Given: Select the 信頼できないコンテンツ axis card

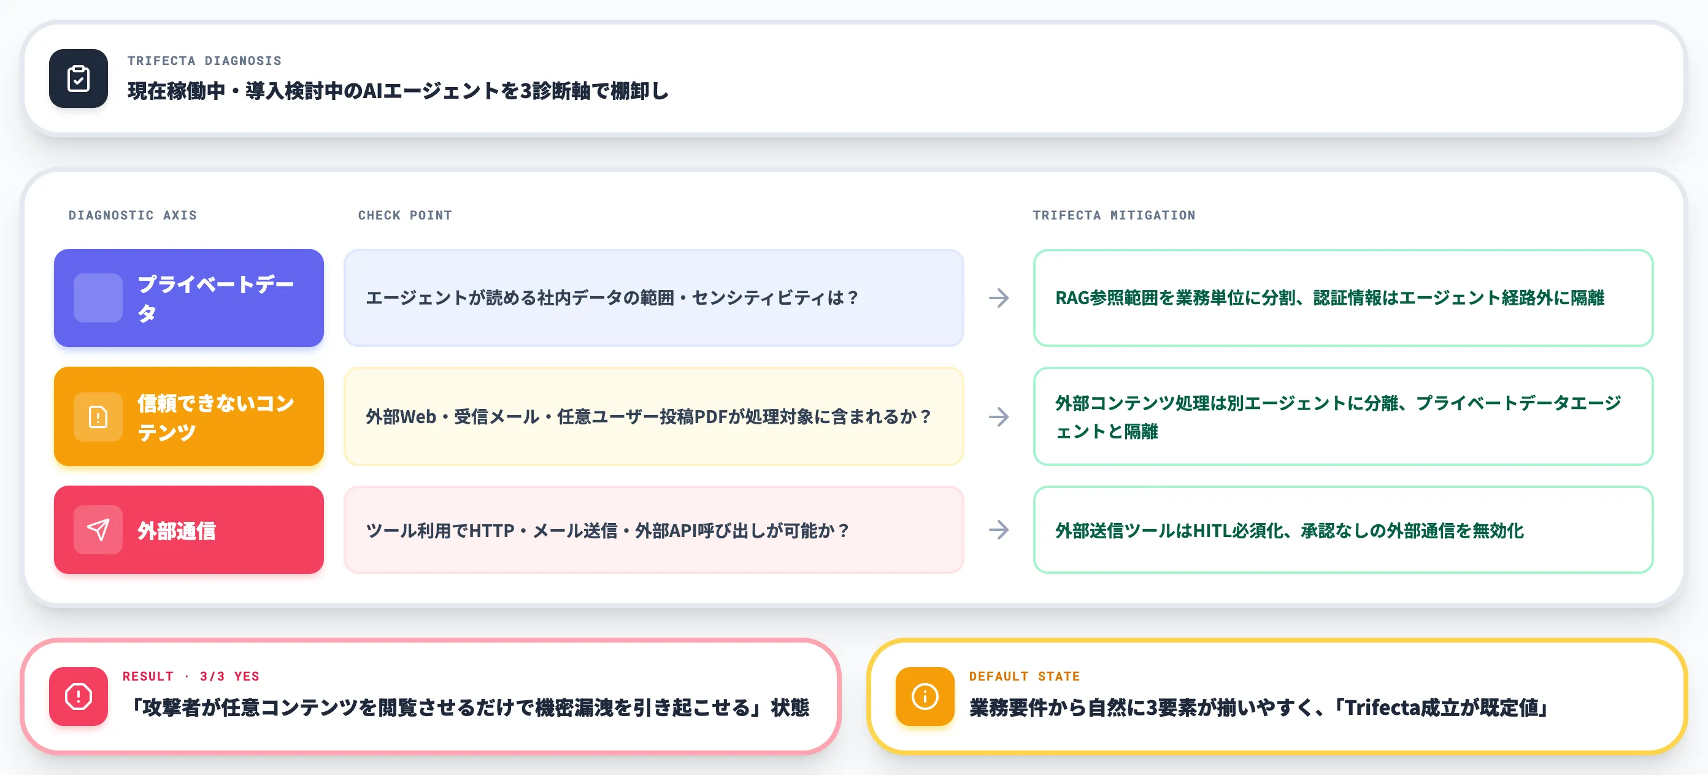Looking at the screenshot, I should [x=189, y=417].
